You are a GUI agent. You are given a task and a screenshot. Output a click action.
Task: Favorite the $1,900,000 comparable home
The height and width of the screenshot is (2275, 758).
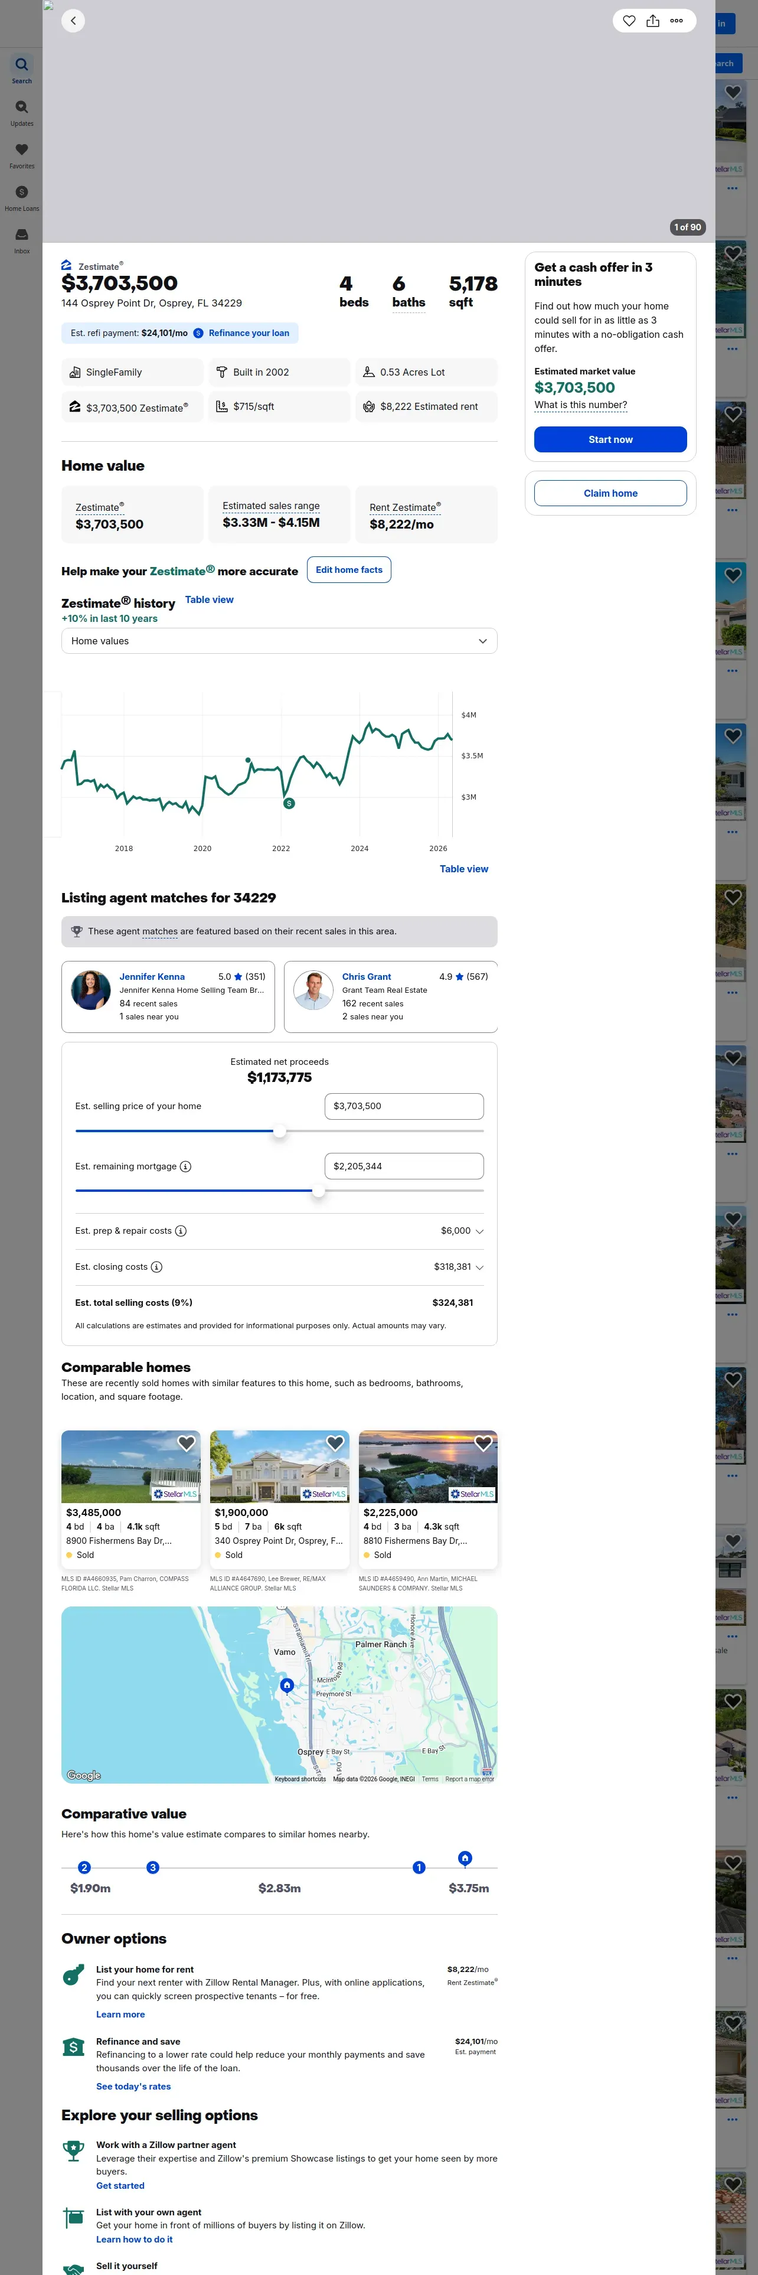click(x=335, y=1443)
